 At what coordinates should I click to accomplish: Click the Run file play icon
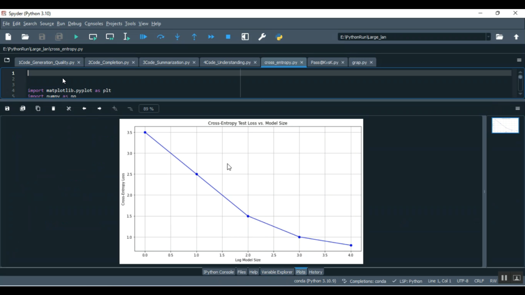[76, 37]
